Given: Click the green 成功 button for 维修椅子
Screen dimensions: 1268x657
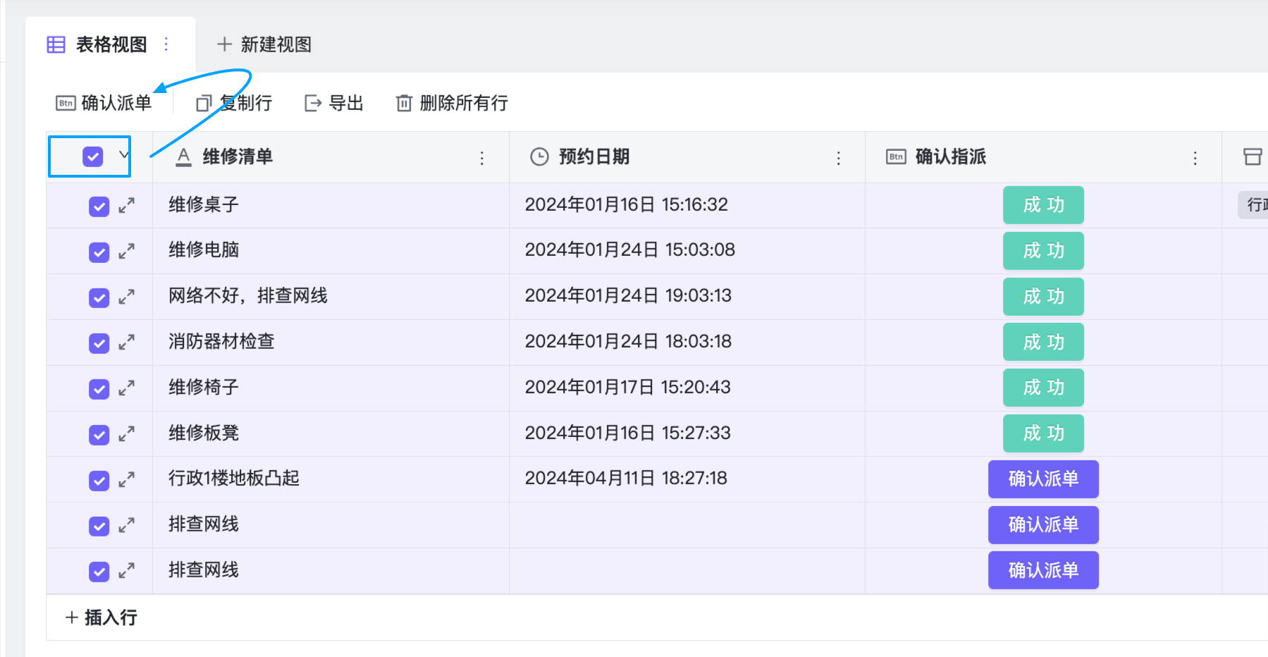Looking at the screenshot, I should click(x=1043, y=388).
